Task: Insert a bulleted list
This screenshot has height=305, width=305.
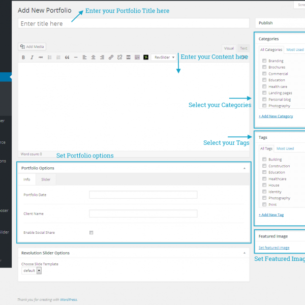Action: click(x=49, y=57)
